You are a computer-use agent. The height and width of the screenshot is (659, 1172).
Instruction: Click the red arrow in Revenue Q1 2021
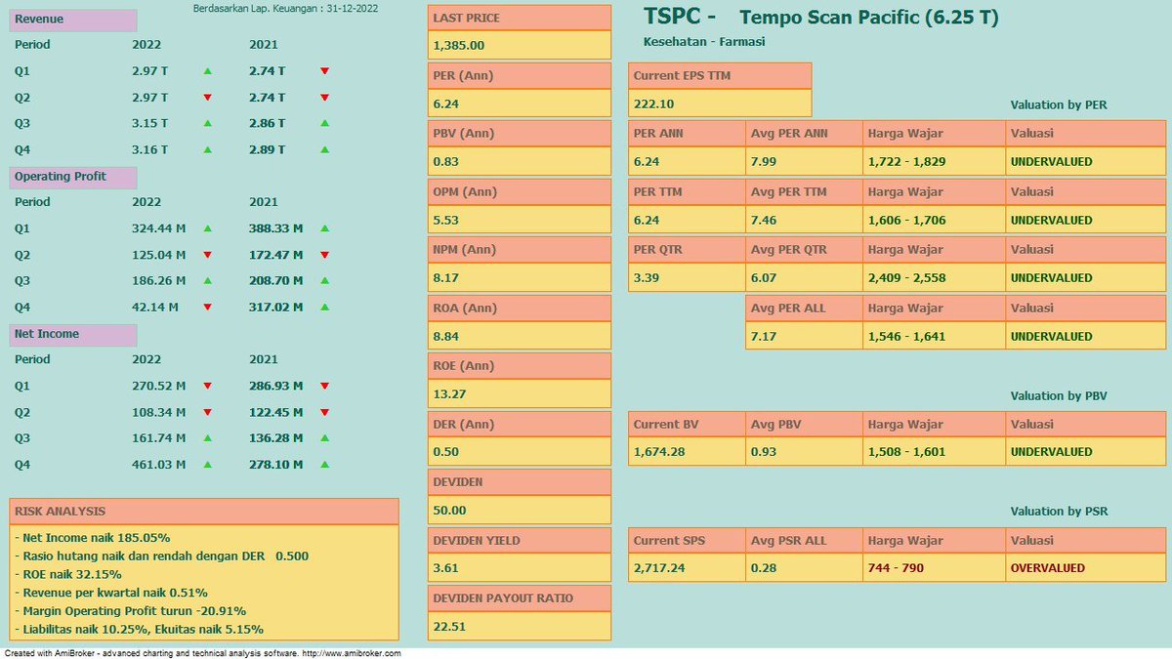[324, 71]
